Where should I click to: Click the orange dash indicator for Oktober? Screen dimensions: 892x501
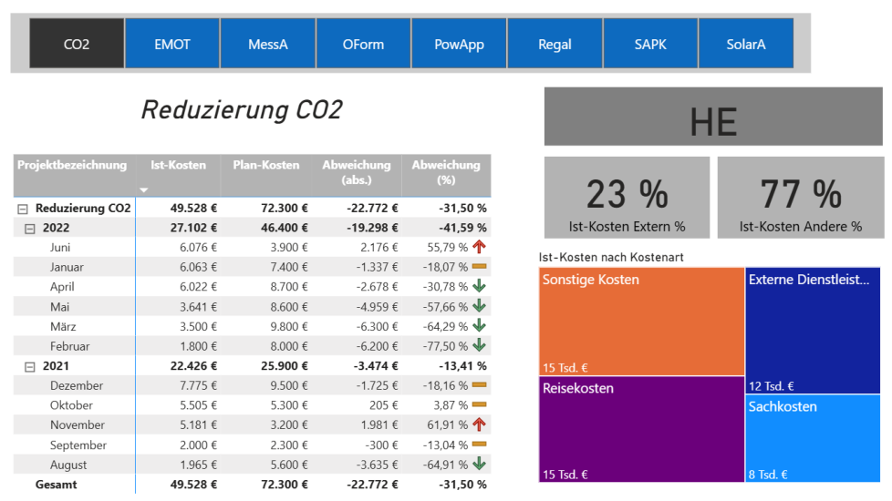click(480, 404)
